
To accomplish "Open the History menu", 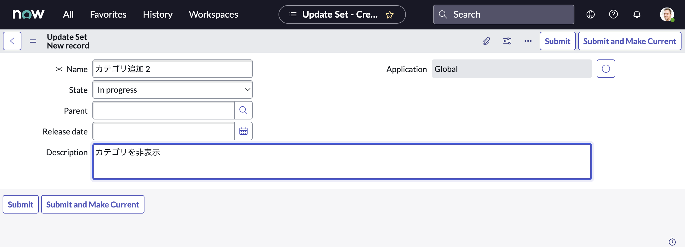I will (157, 14).
